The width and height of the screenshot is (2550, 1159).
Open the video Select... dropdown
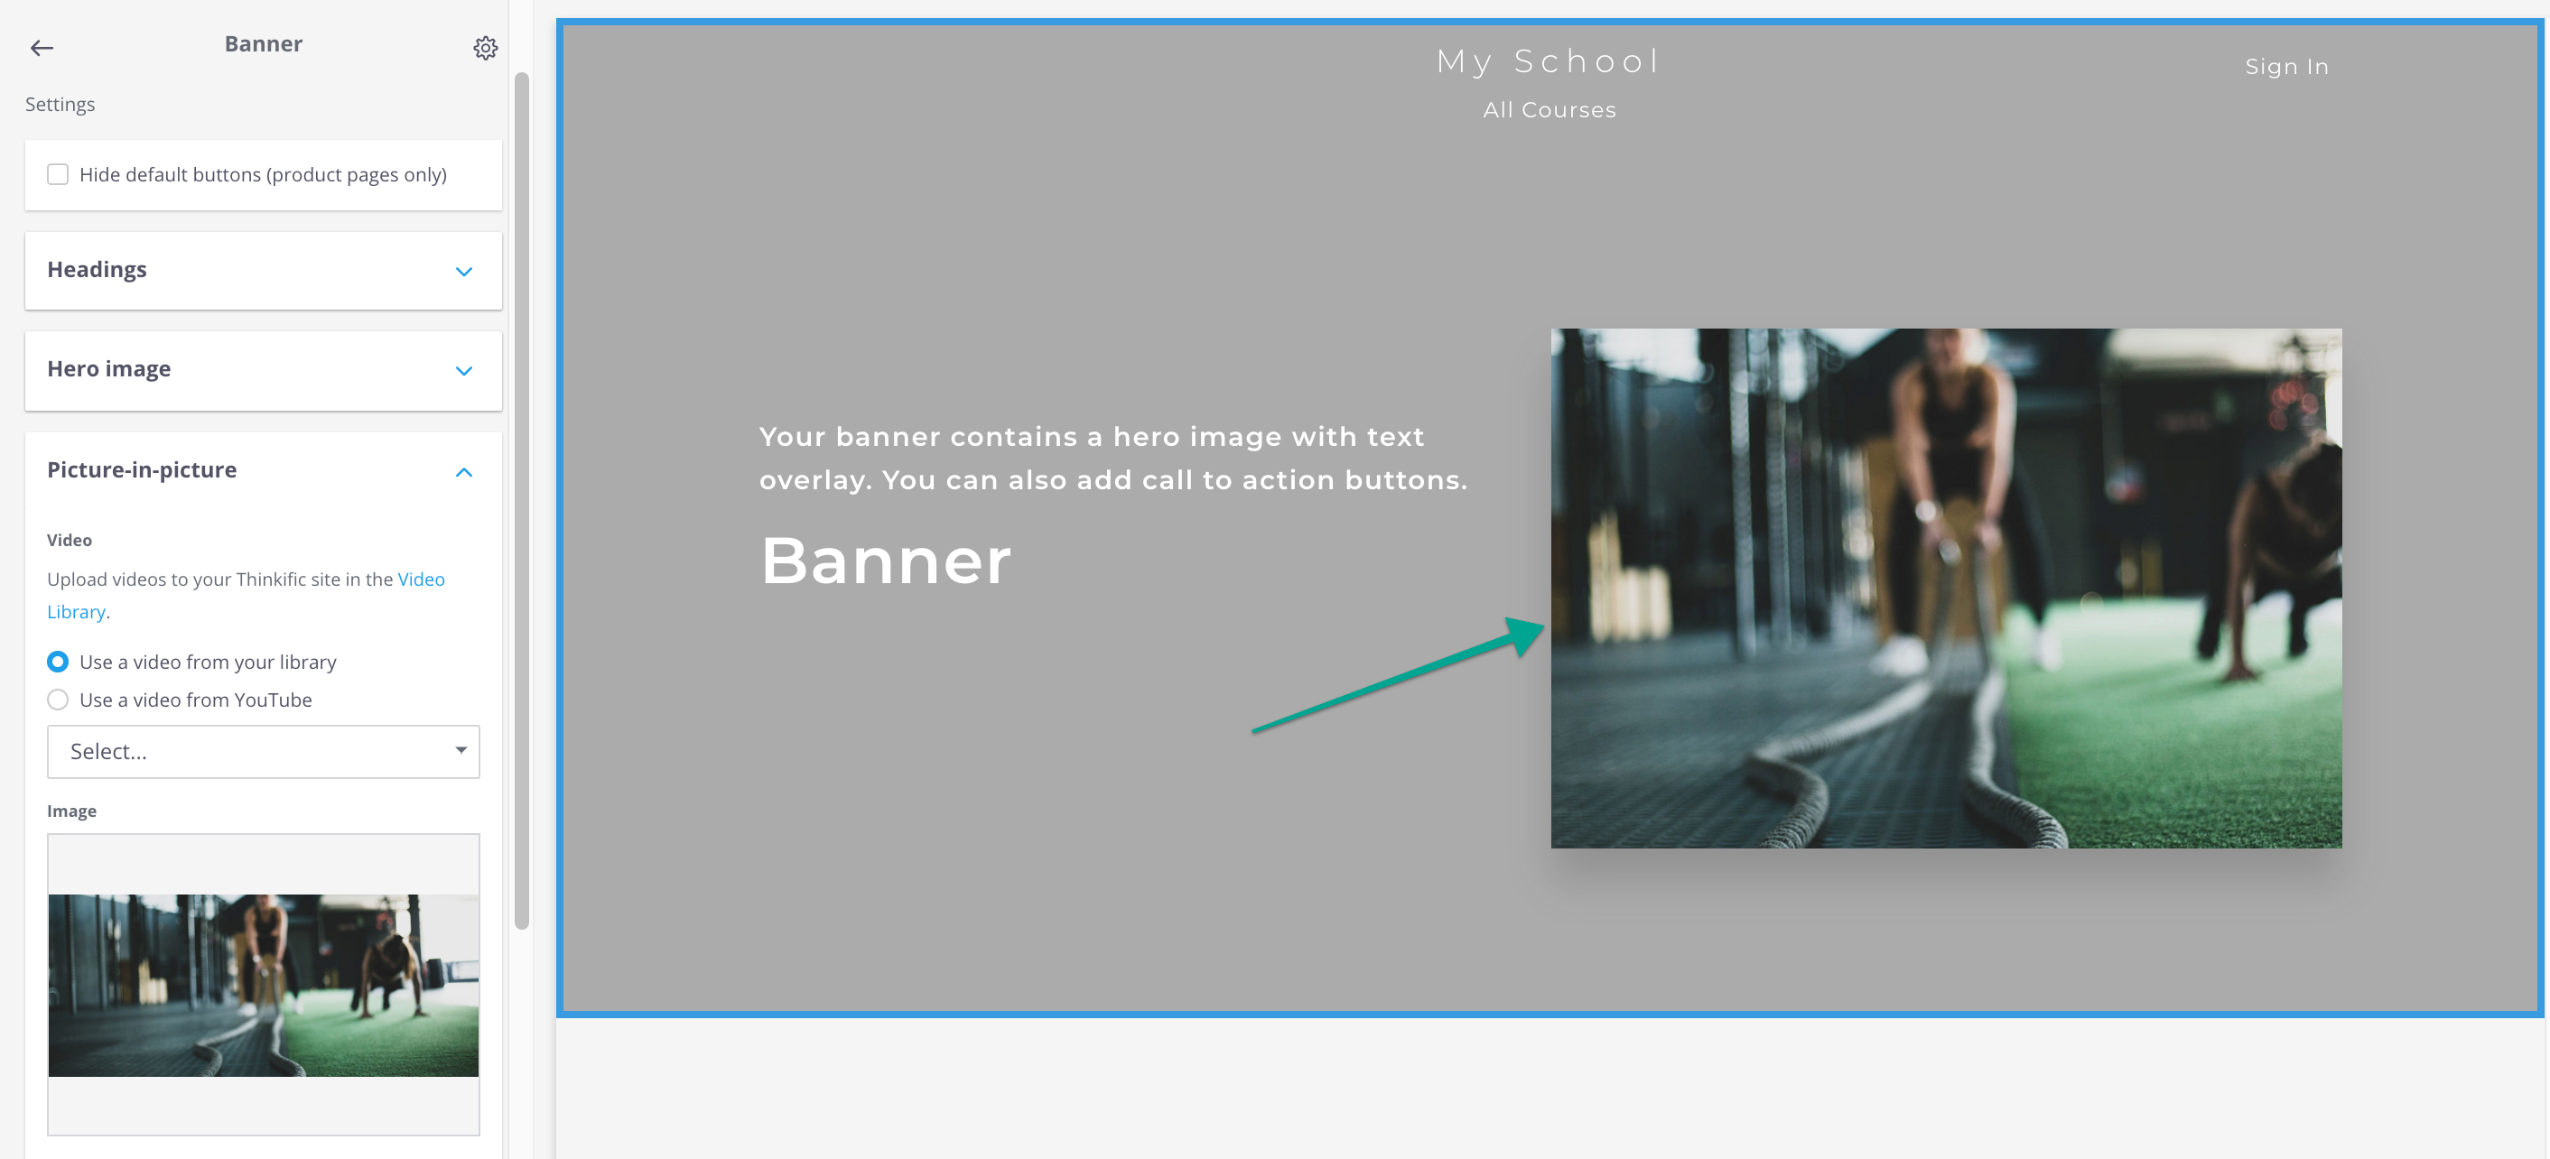(x=264, y=751)
